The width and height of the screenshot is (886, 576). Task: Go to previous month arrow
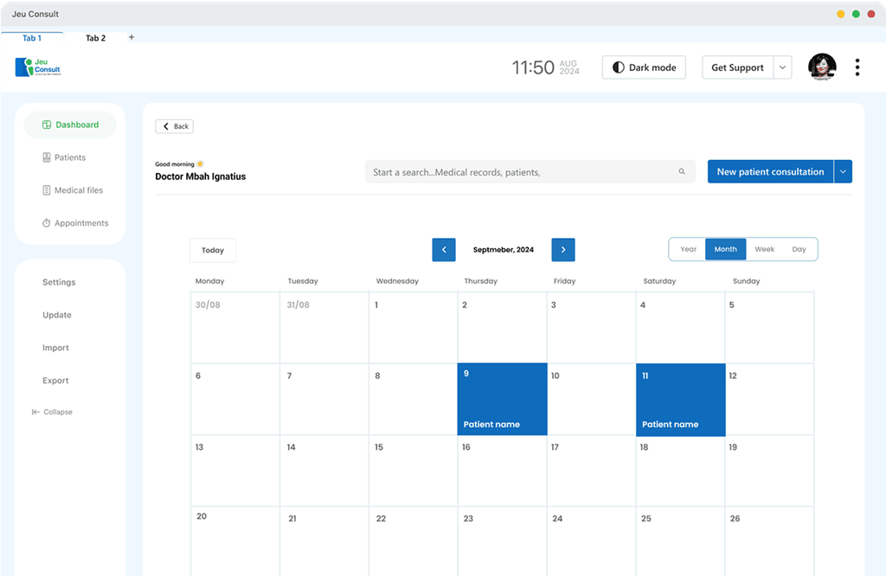(x=444, y=250)
